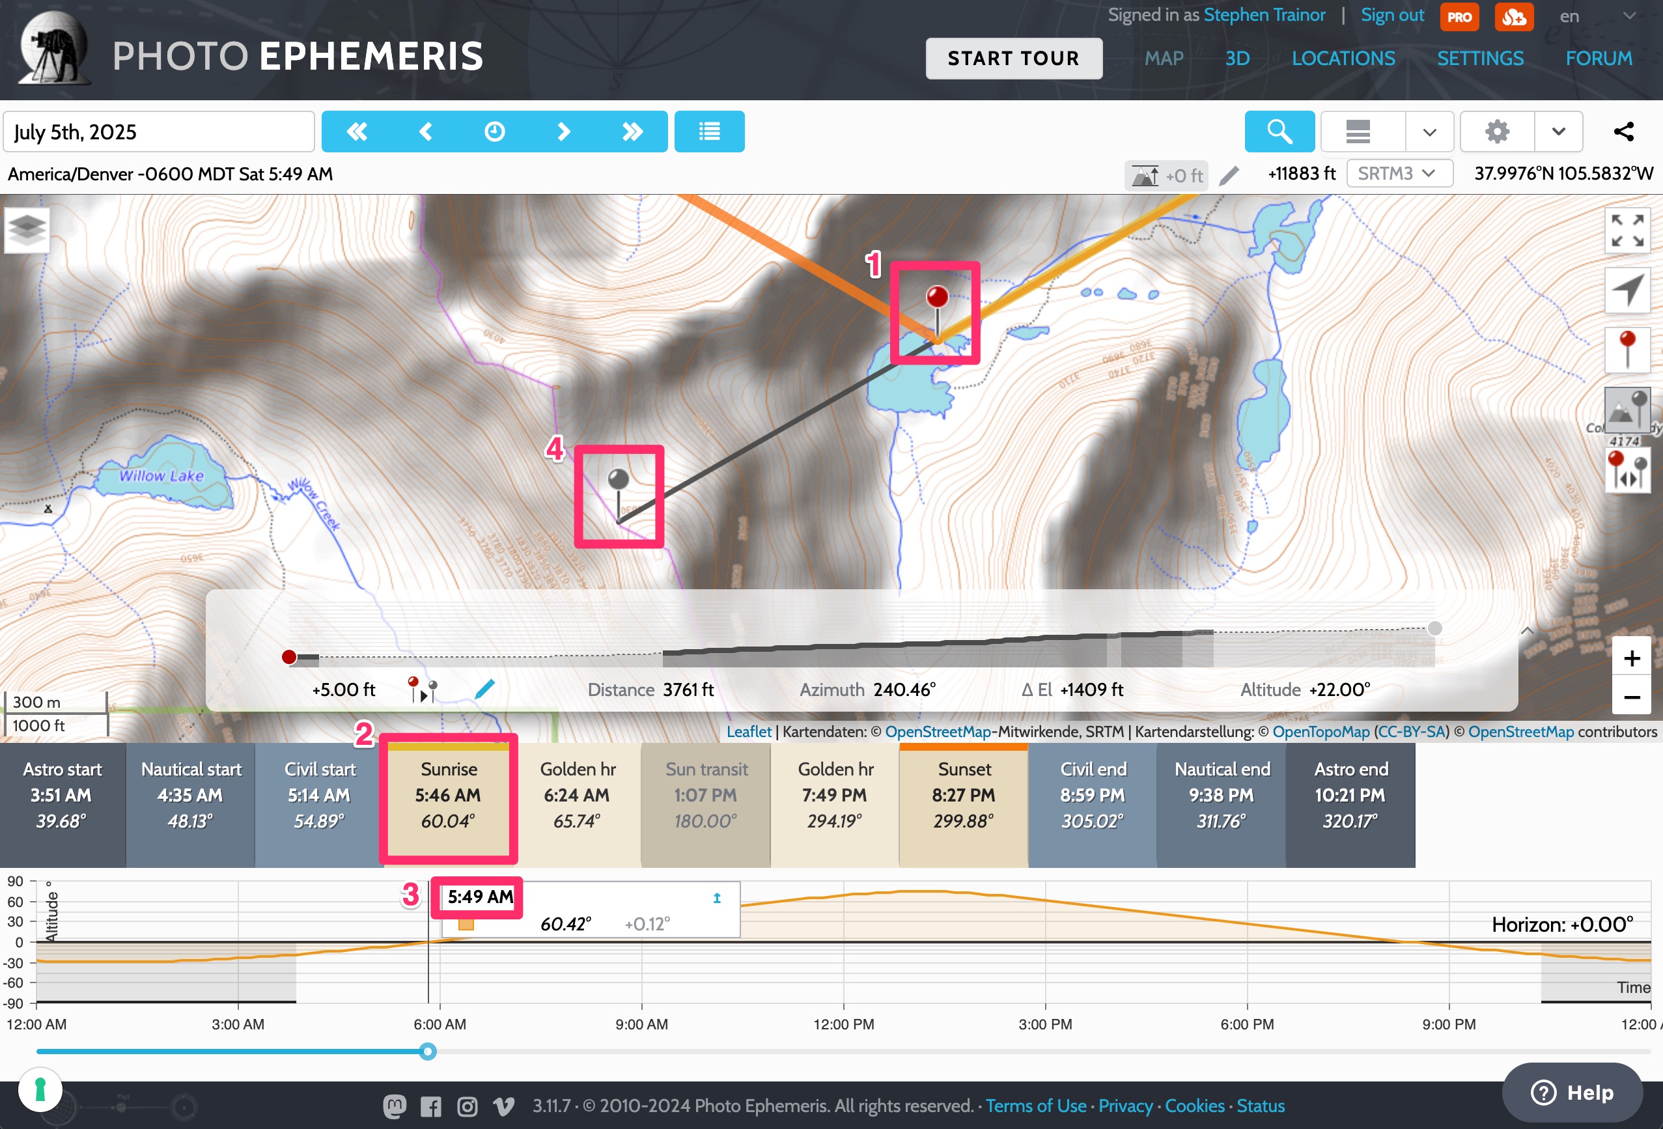The height and width of the screenshot is (1129, 1663).
Task: Click the date field showing July 5th, 2025
Action: click(159, 132)
